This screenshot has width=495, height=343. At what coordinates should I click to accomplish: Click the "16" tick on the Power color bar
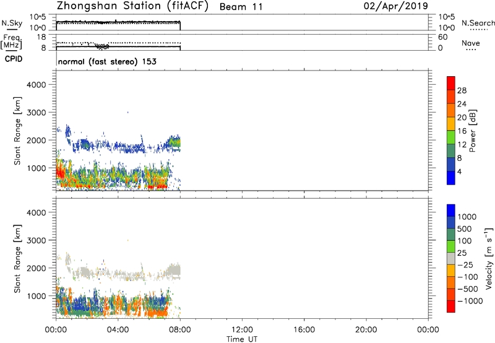462,131
